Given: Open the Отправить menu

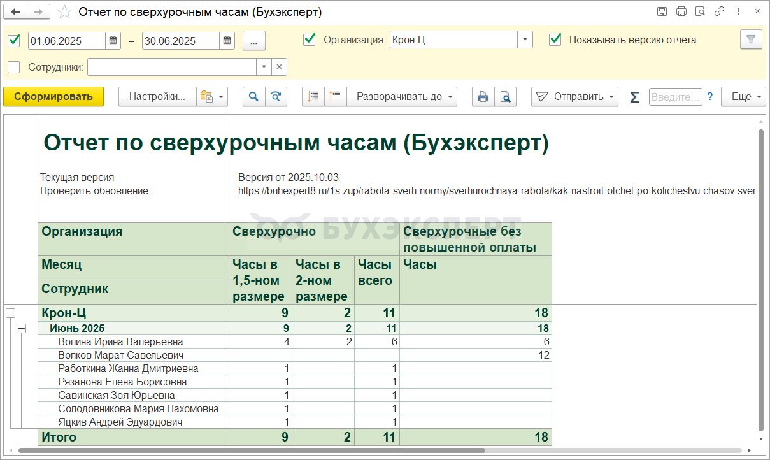Looking at the screenshot, I should [574, 97].
